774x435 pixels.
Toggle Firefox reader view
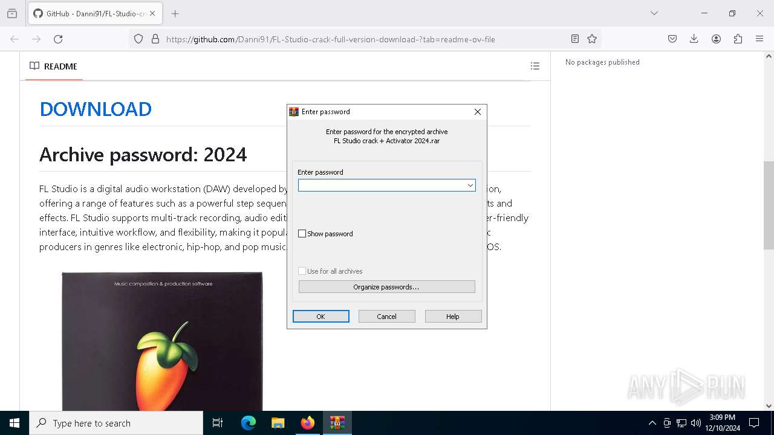(x=575, y=39)
